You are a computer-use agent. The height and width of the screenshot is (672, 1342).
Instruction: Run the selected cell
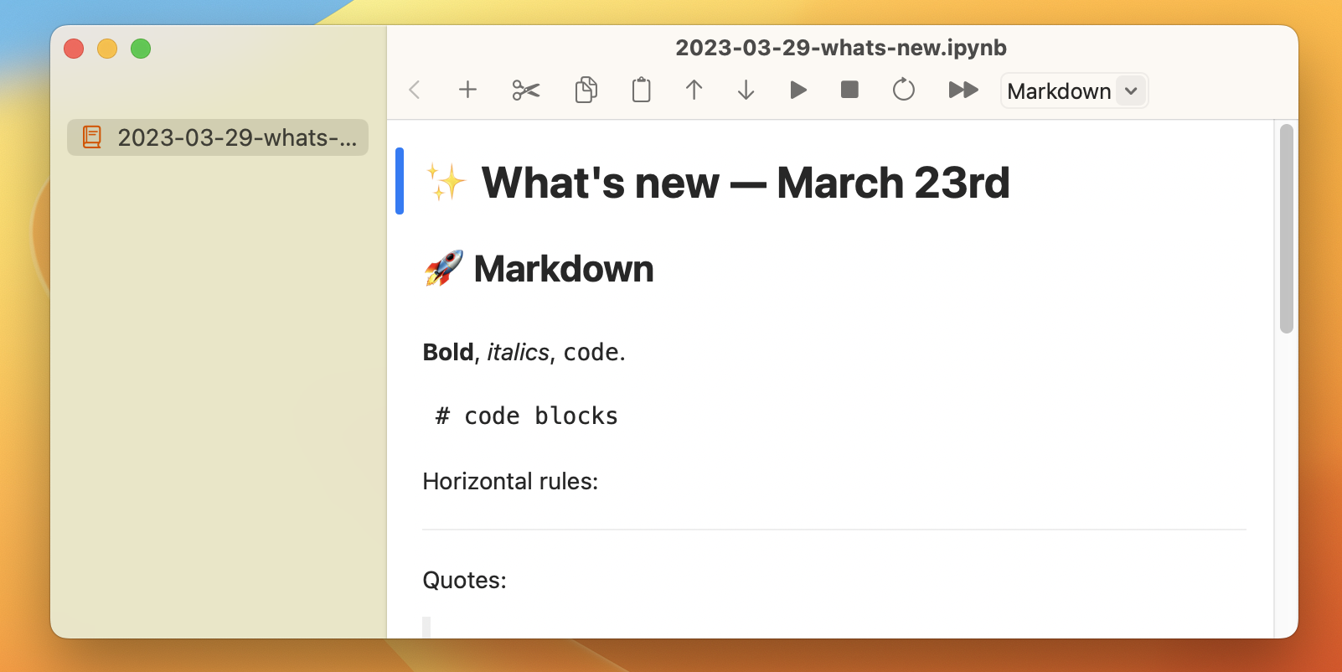tap(798, 90)
